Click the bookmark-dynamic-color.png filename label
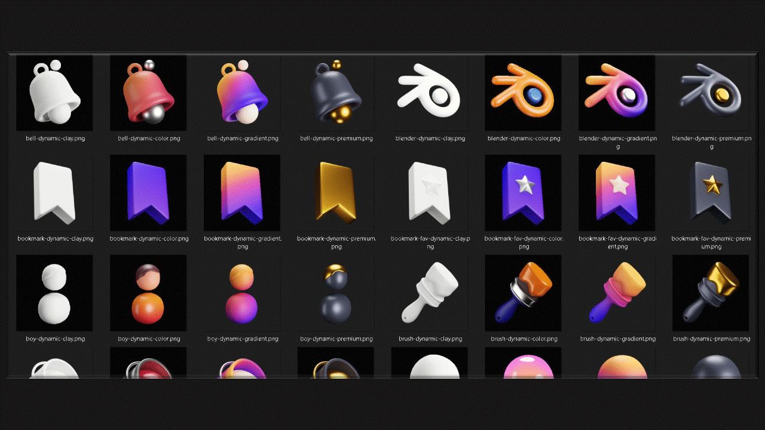765x430 pixels. (149, 238)
